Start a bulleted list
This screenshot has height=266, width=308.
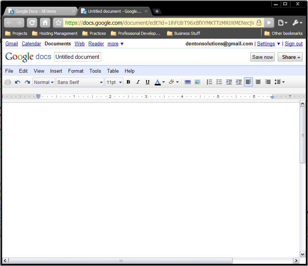(219, 82)
